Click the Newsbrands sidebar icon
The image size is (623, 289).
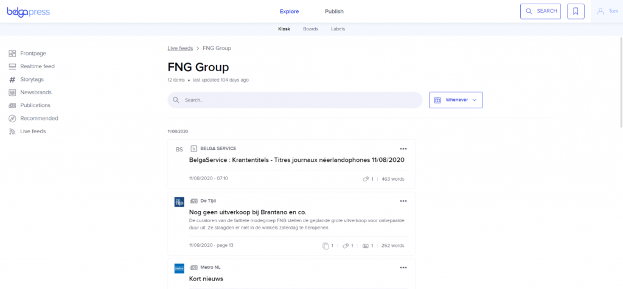click(x=12, y=92)
